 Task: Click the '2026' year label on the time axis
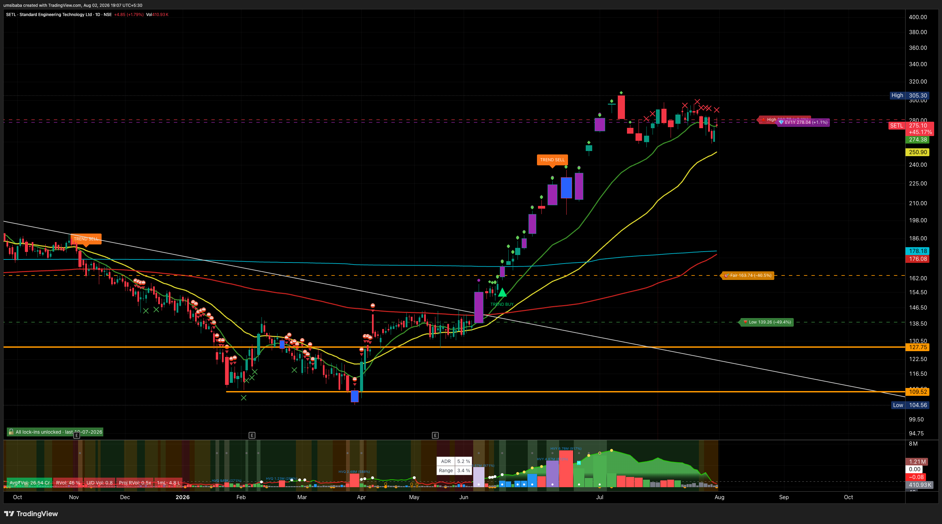click(182, 497)
